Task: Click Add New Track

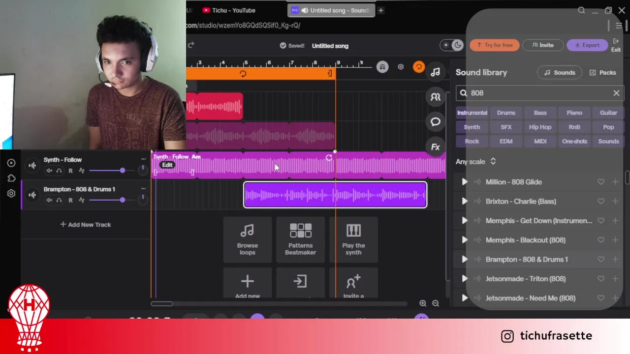Action: click(86, 225)
